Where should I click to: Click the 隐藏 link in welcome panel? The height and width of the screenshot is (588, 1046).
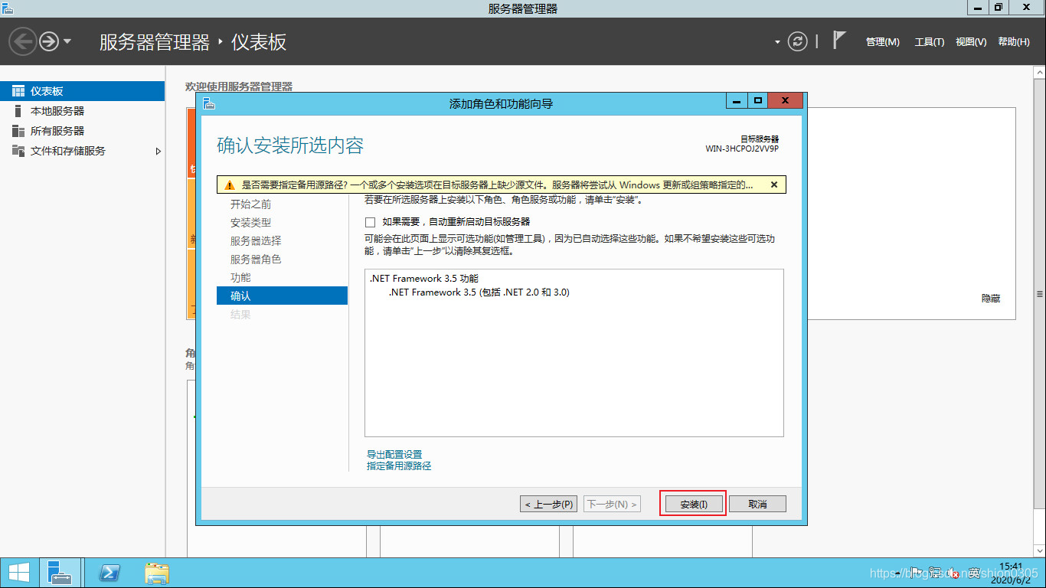click(x=991, y=299)
